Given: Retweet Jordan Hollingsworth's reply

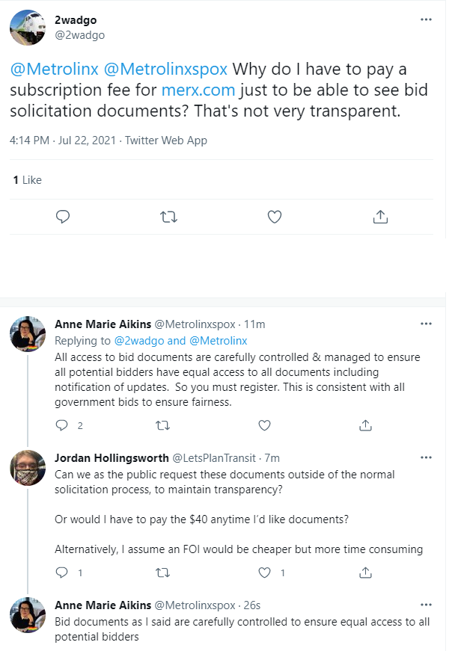Looking at the screenshot, I should coord(162,573).
